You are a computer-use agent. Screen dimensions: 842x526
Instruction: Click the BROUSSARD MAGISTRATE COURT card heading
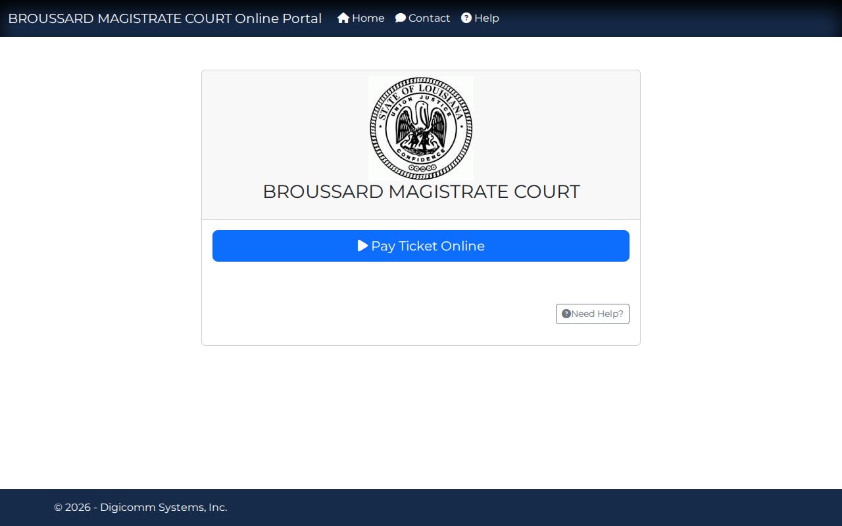[x=421, y=191]
